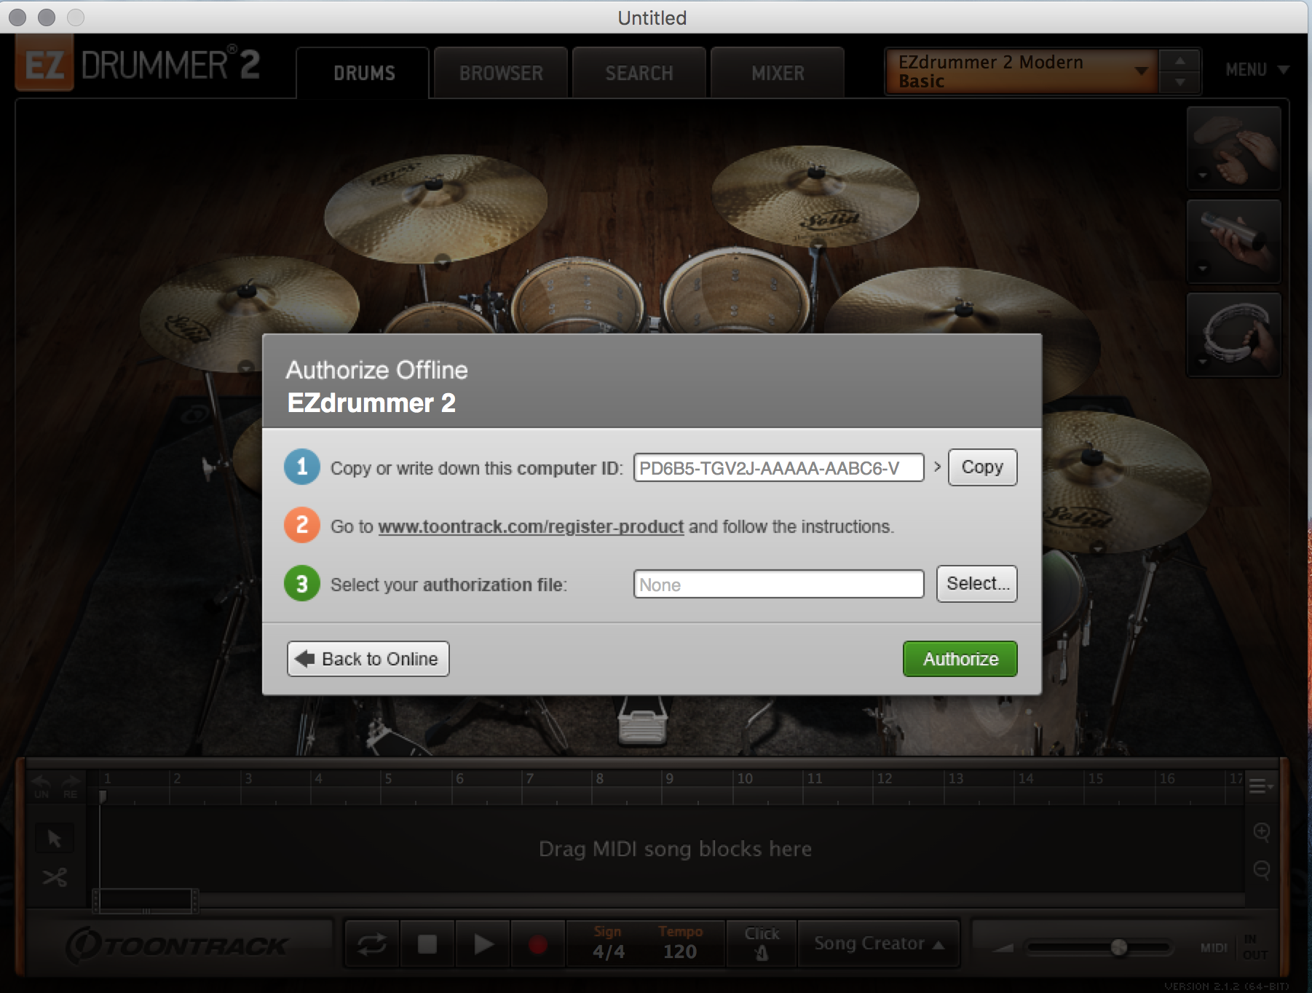
Task: Zoom out the song track
Action: point(1262,870)
